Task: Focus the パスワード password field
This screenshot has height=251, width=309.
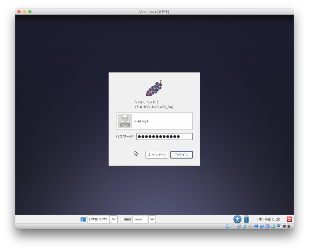Action: [x=164, y=137]
